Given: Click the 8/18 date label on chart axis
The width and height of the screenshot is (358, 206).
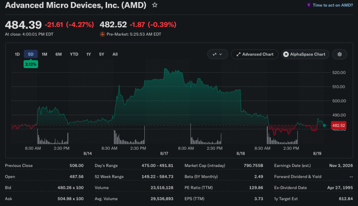Looking at the screenshot, I should 241,154.
